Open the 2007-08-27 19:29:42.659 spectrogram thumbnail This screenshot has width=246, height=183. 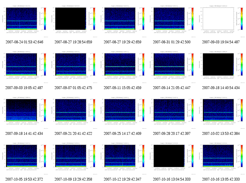pos(123,21)
